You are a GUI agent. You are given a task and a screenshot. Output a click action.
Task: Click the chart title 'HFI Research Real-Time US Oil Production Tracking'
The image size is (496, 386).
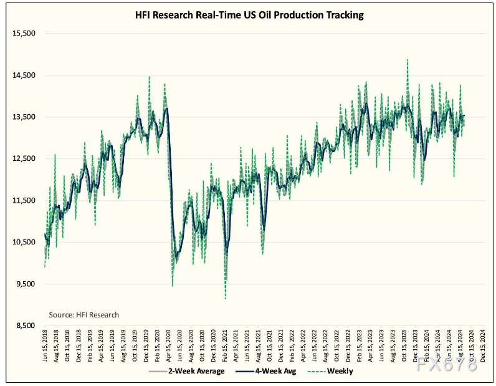[x=249, y=15]
